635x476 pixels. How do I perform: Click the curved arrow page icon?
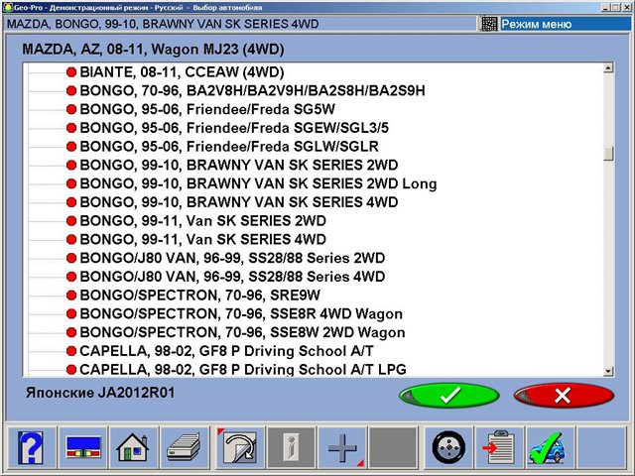coord(239,447)
